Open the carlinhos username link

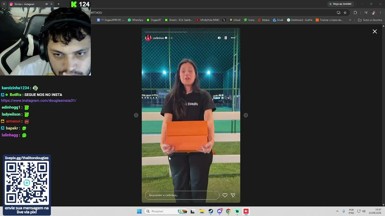point(158,38)
